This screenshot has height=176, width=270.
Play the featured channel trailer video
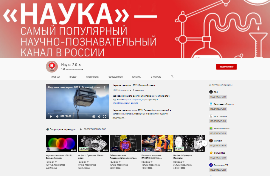51,117
